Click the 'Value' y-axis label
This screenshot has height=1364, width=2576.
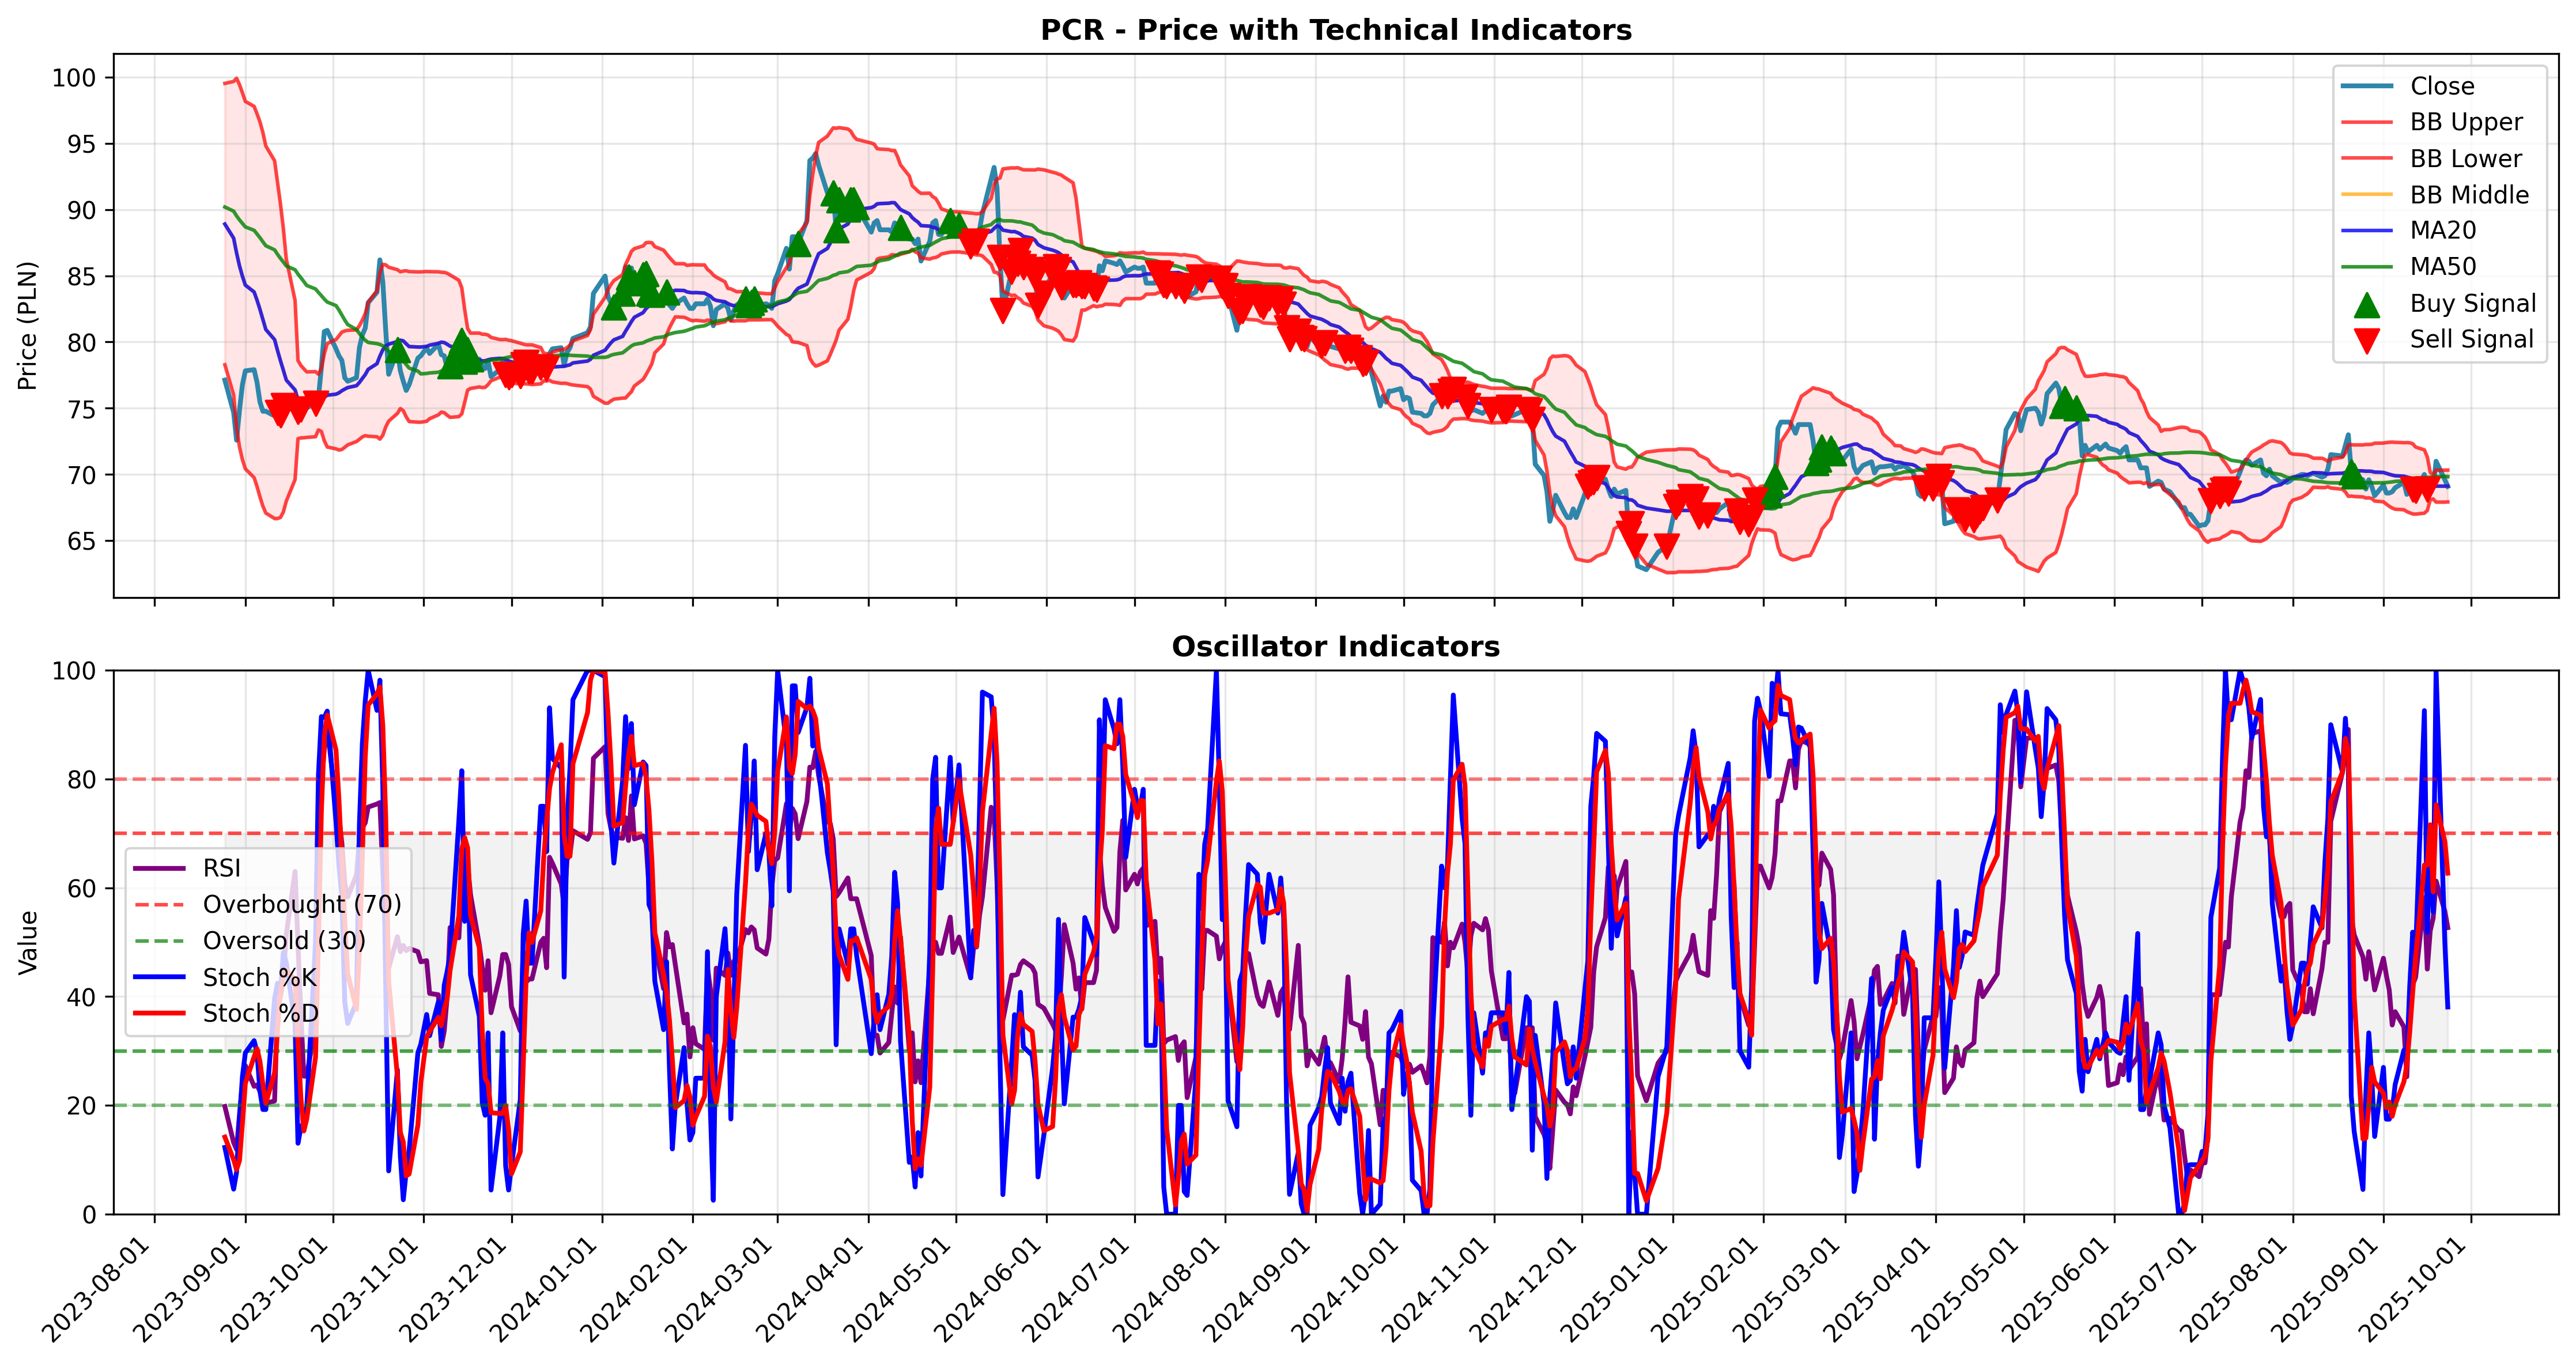[x=28, y=942]
